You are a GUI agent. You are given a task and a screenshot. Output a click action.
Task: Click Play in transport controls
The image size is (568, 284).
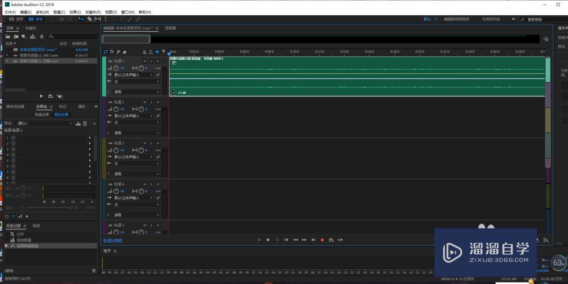click(268, 240)
